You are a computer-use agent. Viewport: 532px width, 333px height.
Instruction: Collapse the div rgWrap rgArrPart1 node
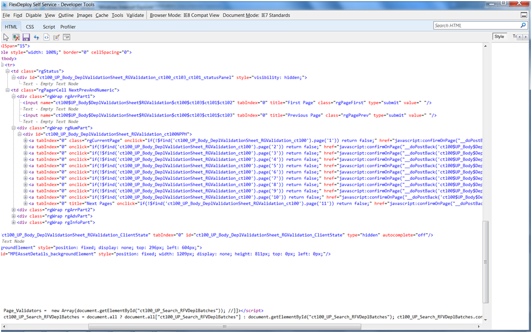13,96
